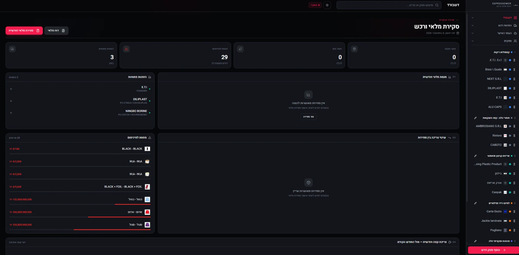Click the truck icon on the open orders card
This screenshot has width=519, height=255.
tap(12, 49)
